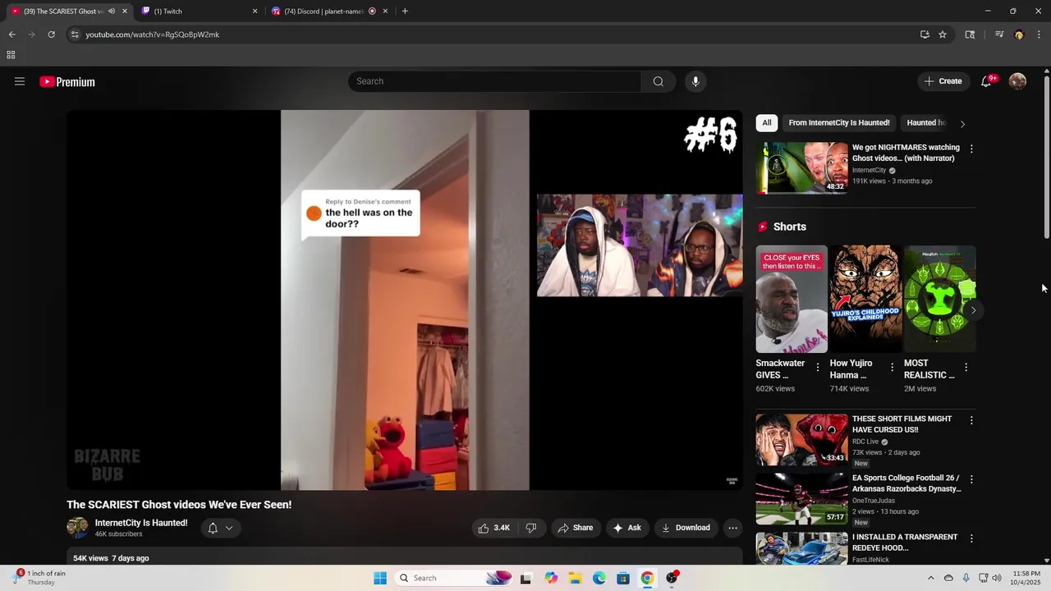
Task: Click the Create button
Action: coord(943,81)
